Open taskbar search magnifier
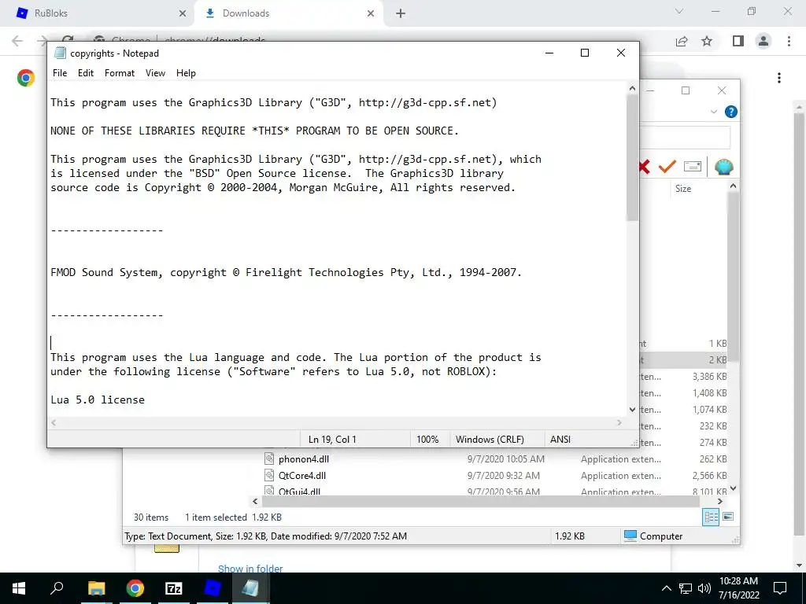 click(x=57, y=588)
